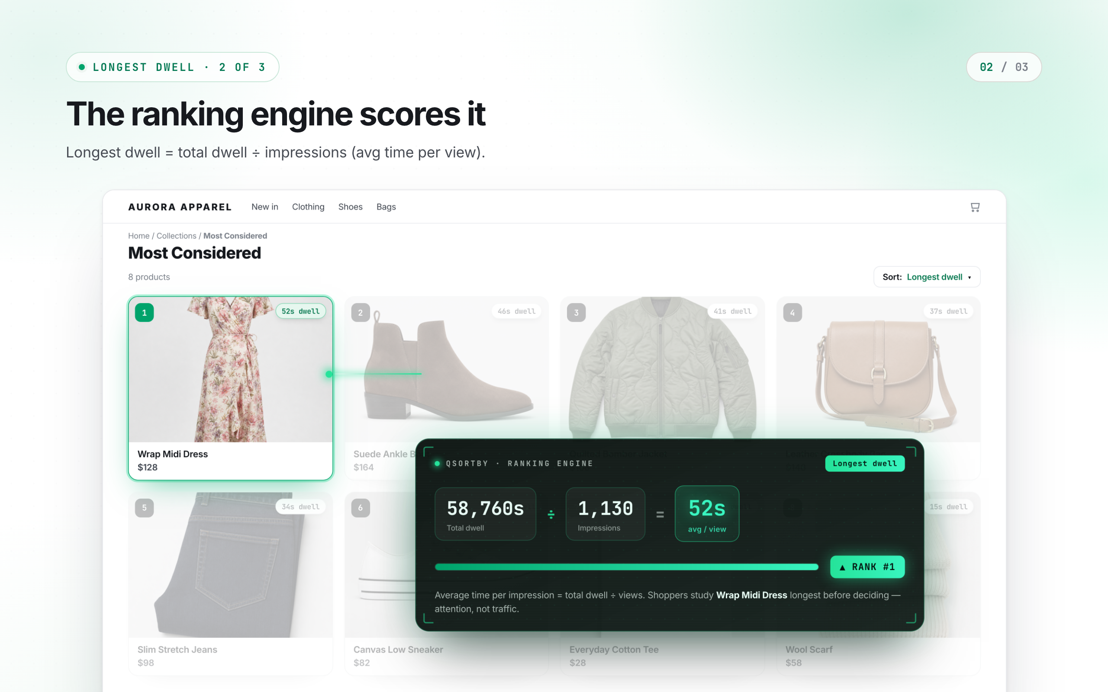Click the green score progress bar
The width and height of the screenshot is (1108, 692).
pyautogui.click(x=626, y=567)
